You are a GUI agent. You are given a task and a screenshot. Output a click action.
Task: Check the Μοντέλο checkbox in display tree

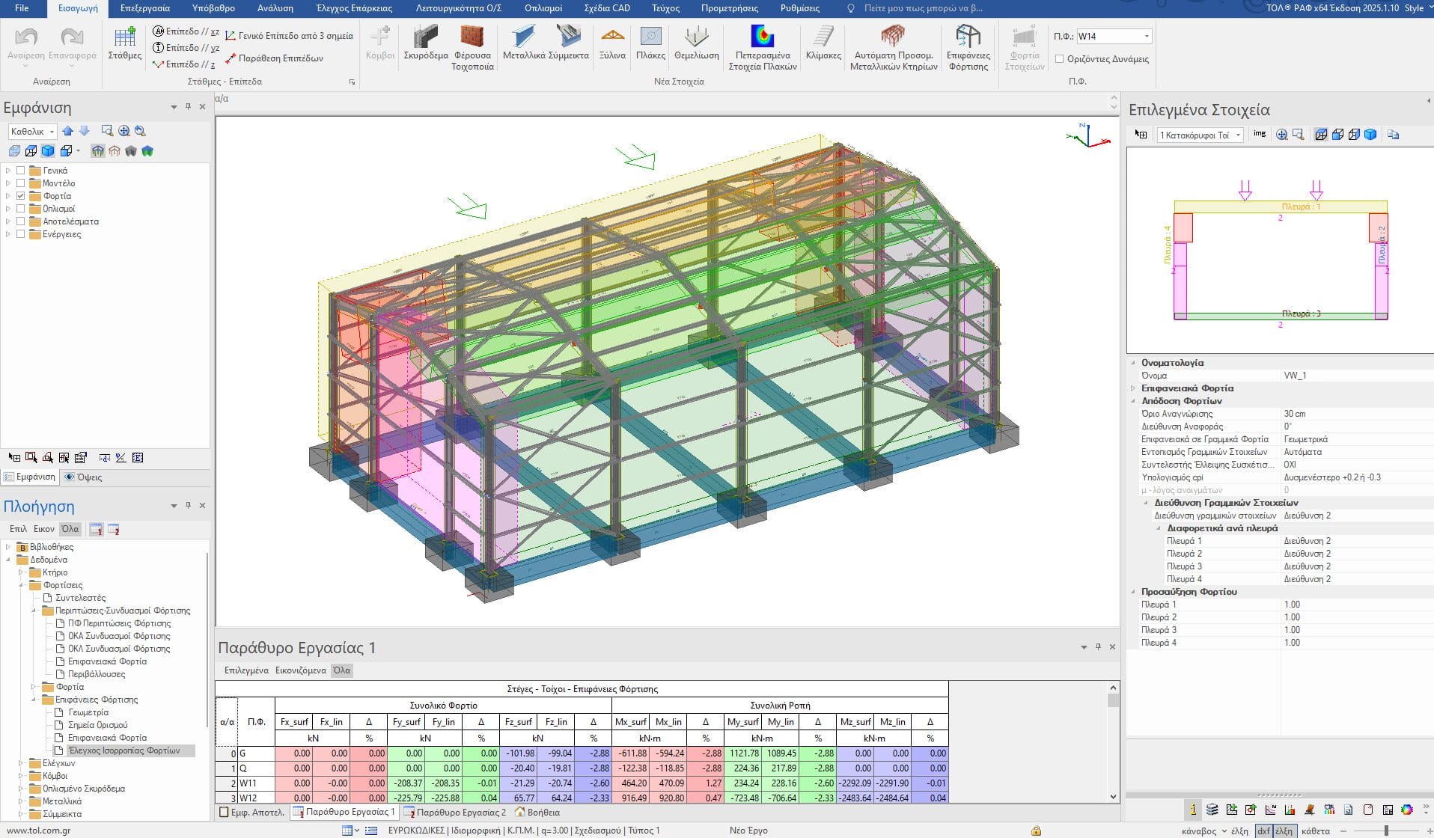[21, 183]
